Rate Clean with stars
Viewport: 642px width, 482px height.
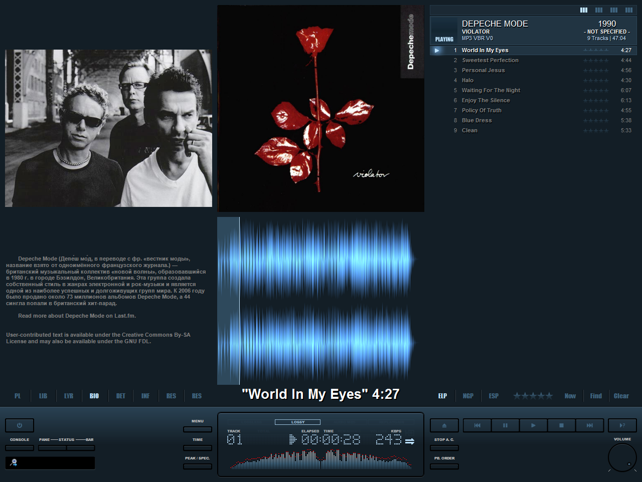tap(596, 130)
